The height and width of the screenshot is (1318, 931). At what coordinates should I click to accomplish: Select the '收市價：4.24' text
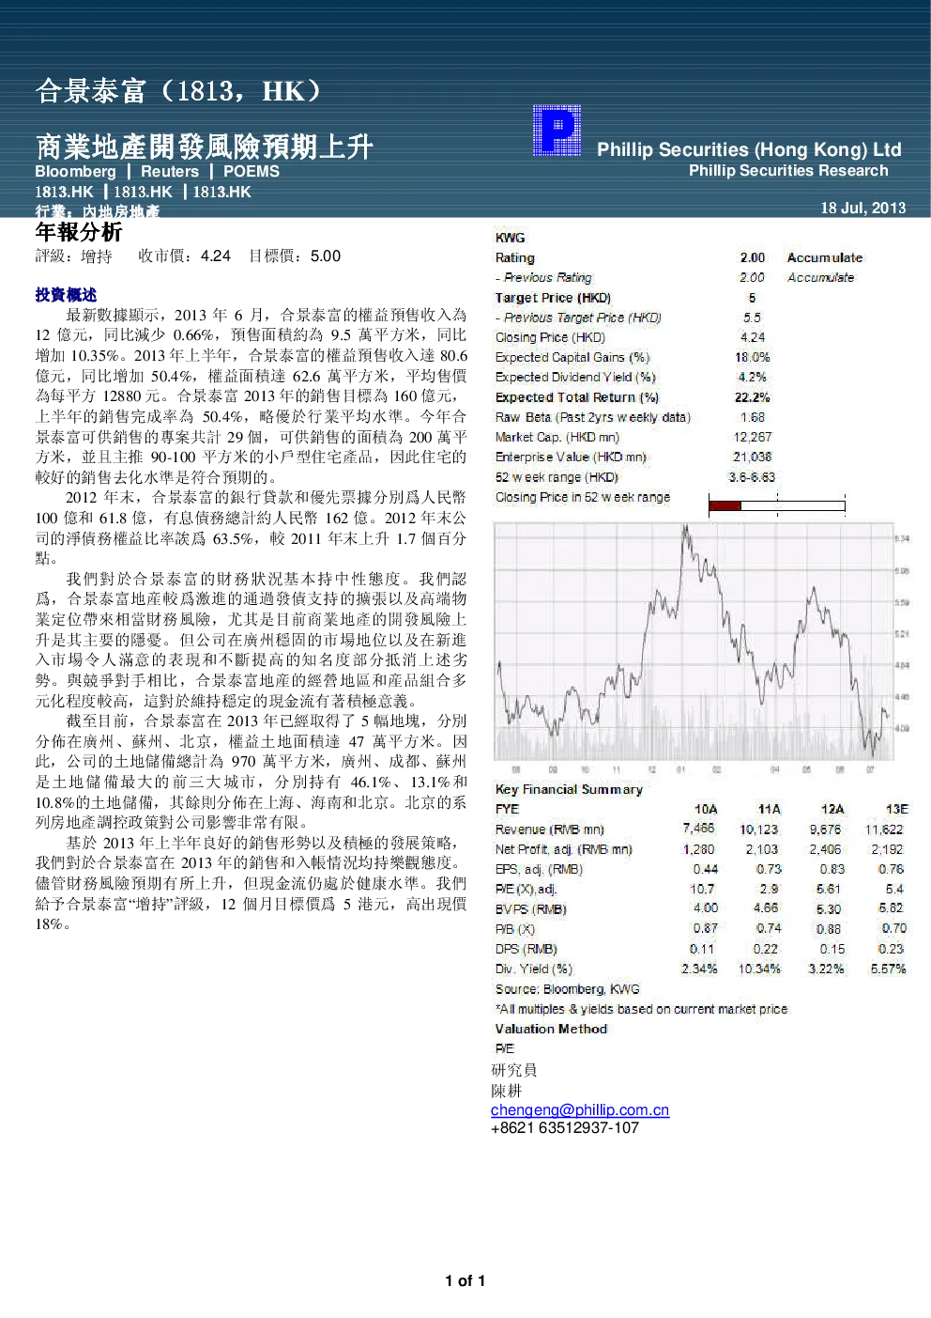tap(184, 256)
